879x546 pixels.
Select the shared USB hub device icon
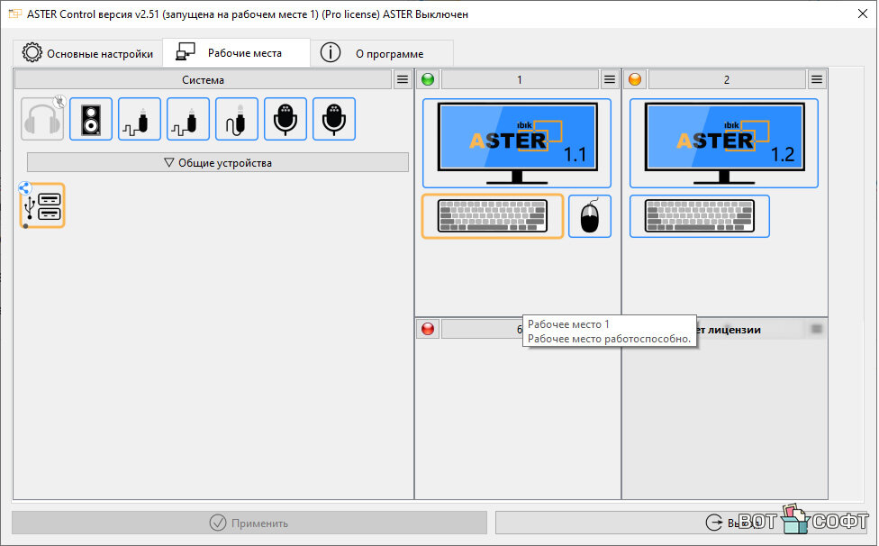(x=42, y=205)
